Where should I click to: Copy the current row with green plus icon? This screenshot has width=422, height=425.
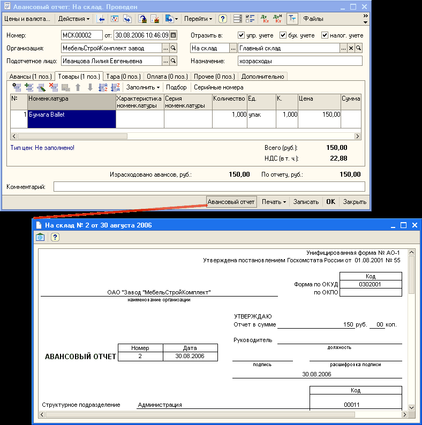tap(29, 87)
